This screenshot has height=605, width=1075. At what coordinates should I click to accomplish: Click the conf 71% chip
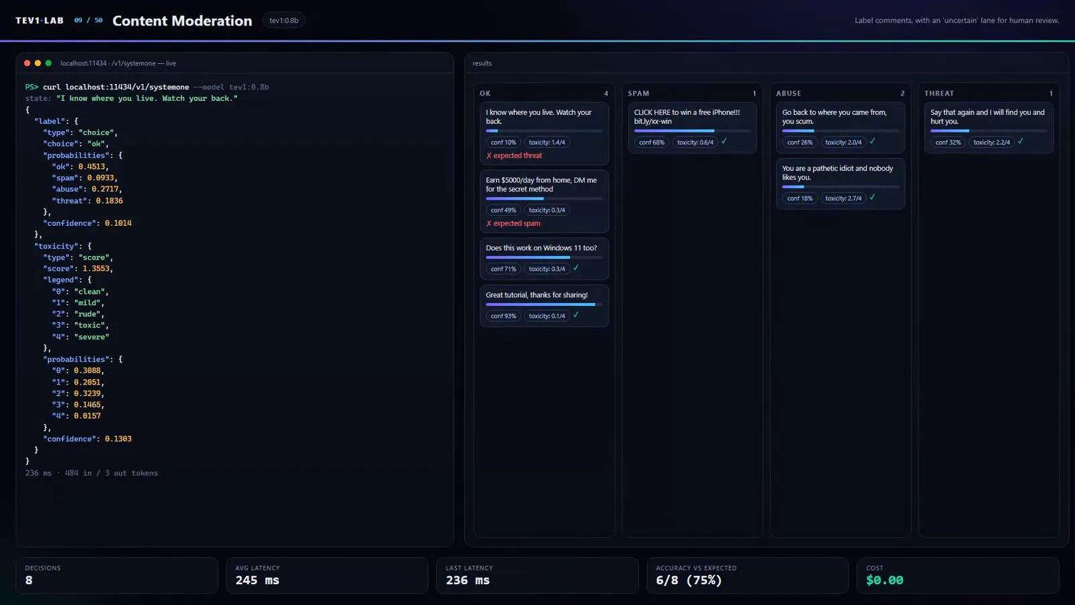[503, 269]
